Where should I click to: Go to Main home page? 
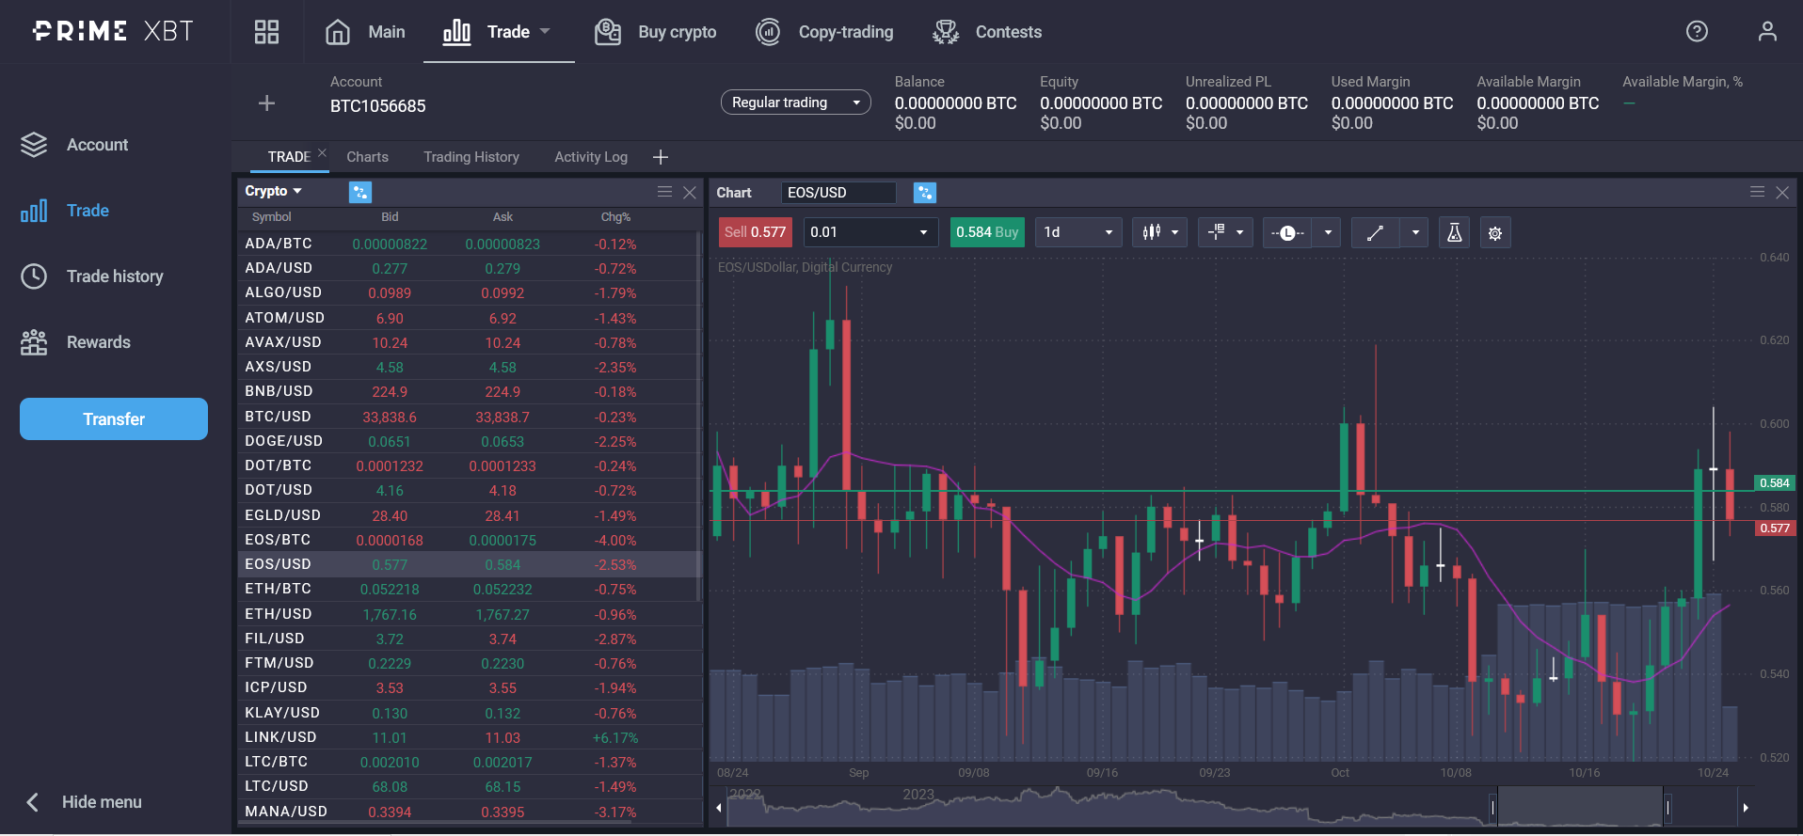[365, 32]
